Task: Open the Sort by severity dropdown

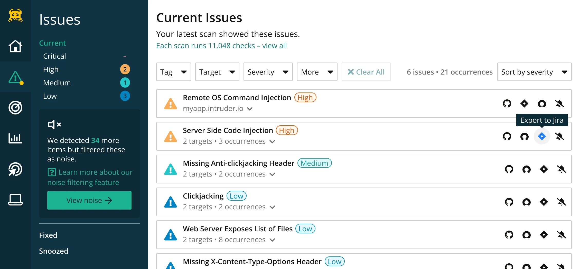Action: [534, 72]
